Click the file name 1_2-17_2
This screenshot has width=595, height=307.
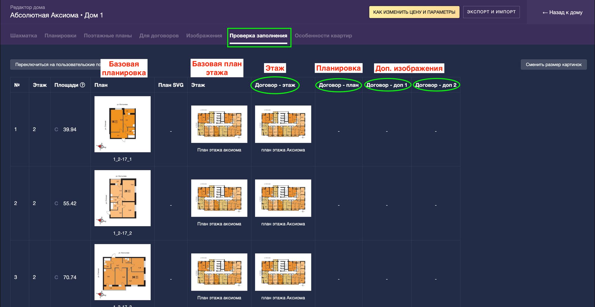[122, 233]
